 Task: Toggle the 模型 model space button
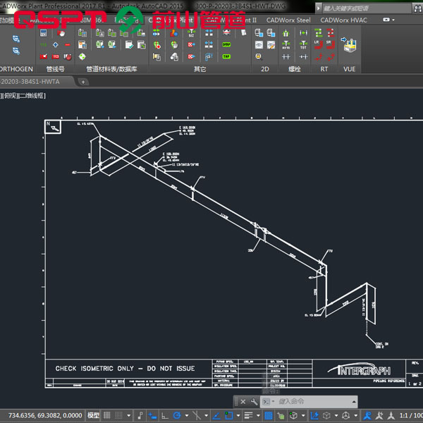pos(93,415)
